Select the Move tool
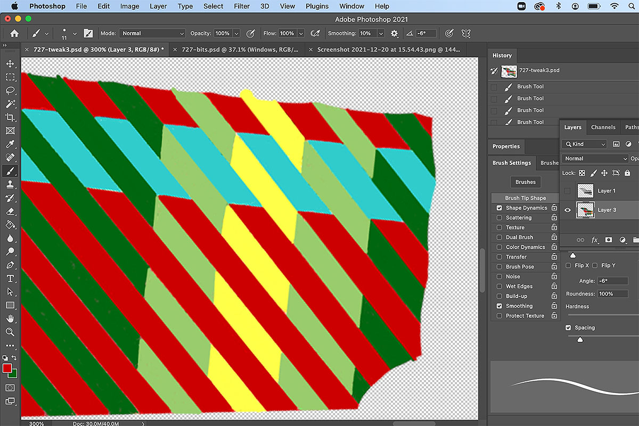Image resolution: width=639 pixels, height=426 pixels. [x=10, y=64]
